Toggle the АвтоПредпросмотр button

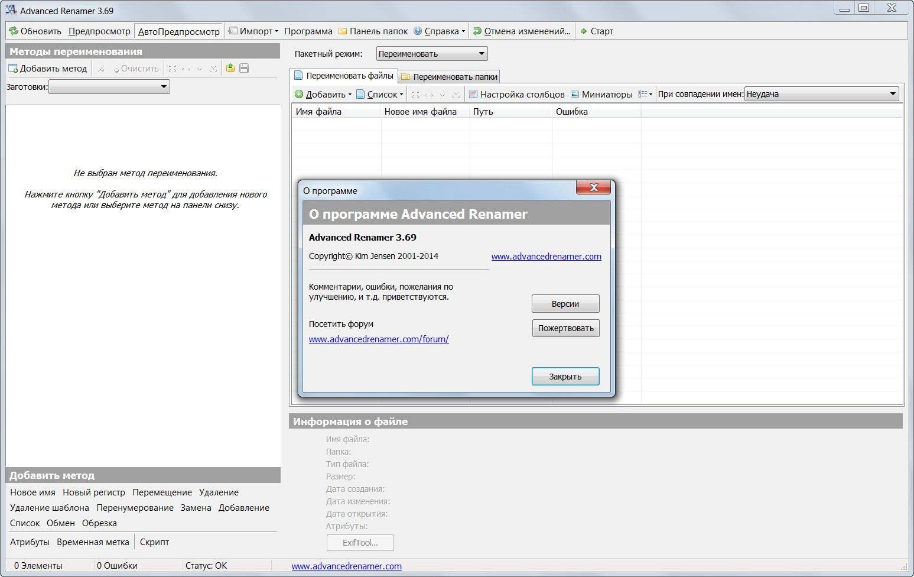(179, 31)
